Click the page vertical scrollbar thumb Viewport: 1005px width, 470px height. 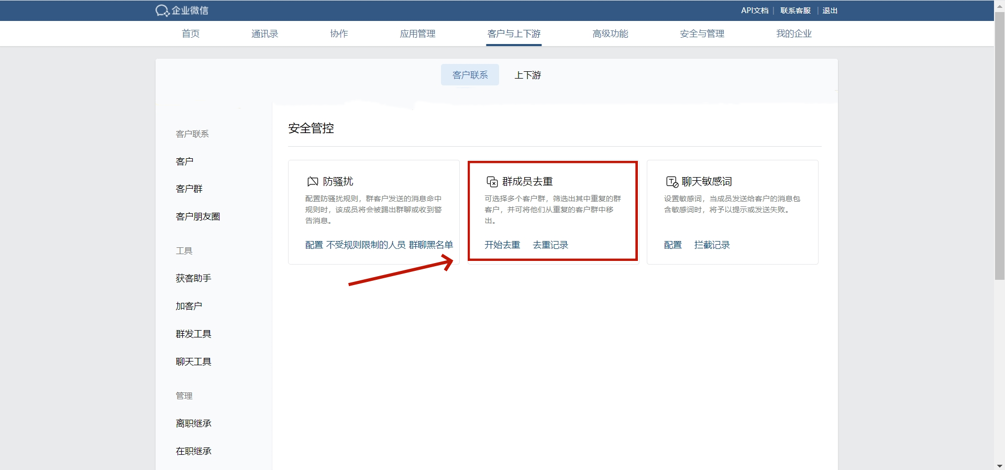tap(999, 146)
